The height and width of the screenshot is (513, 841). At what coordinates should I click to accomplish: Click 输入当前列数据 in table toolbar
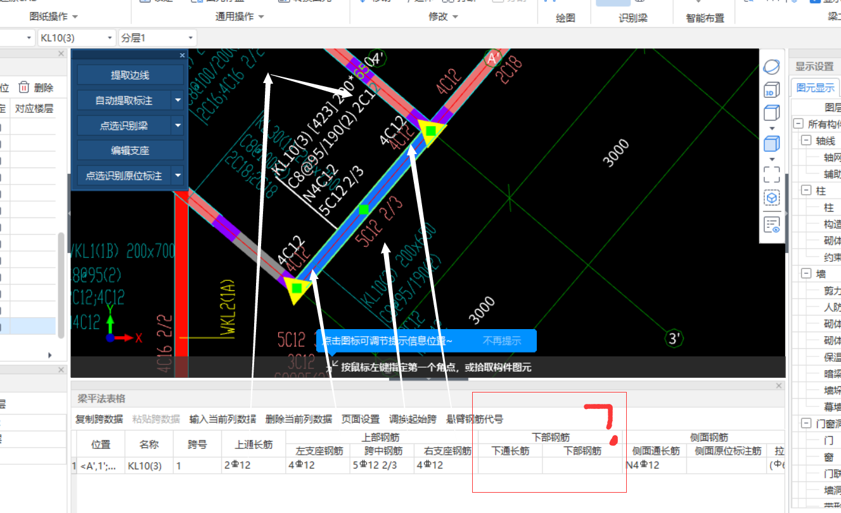pyautogui.click(x=222, y=419)
